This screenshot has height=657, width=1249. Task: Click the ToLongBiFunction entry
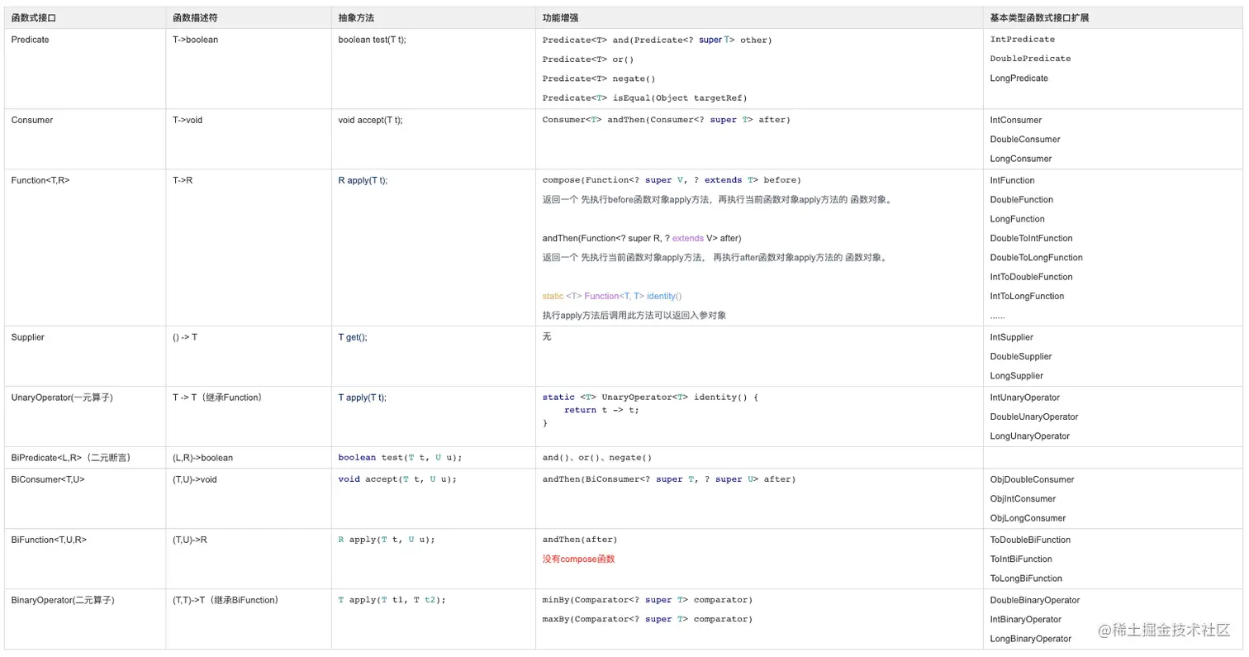pyautogui.click(x=1026, y=578)
